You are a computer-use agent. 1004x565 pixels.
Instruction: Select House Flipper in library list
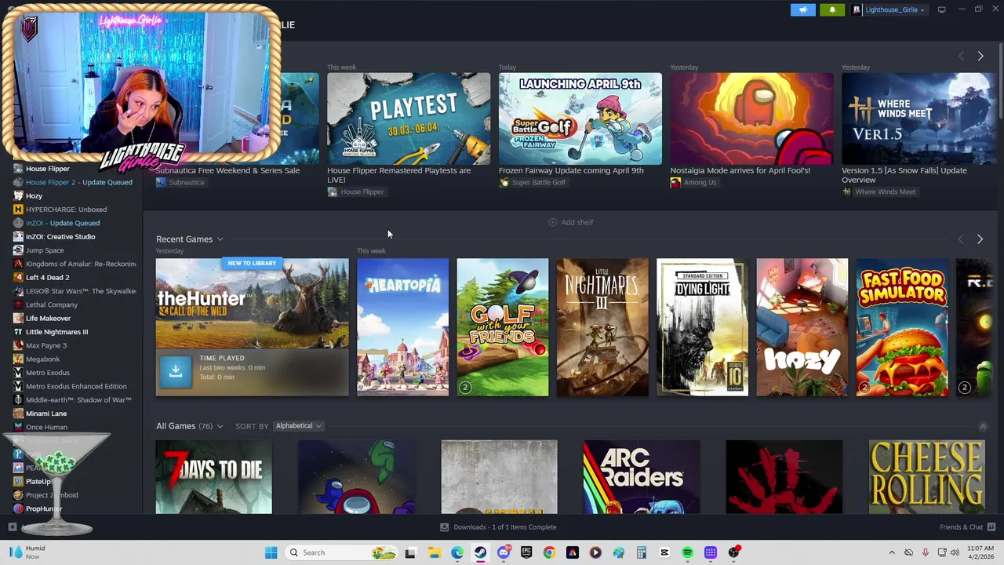tap(48, 169)
